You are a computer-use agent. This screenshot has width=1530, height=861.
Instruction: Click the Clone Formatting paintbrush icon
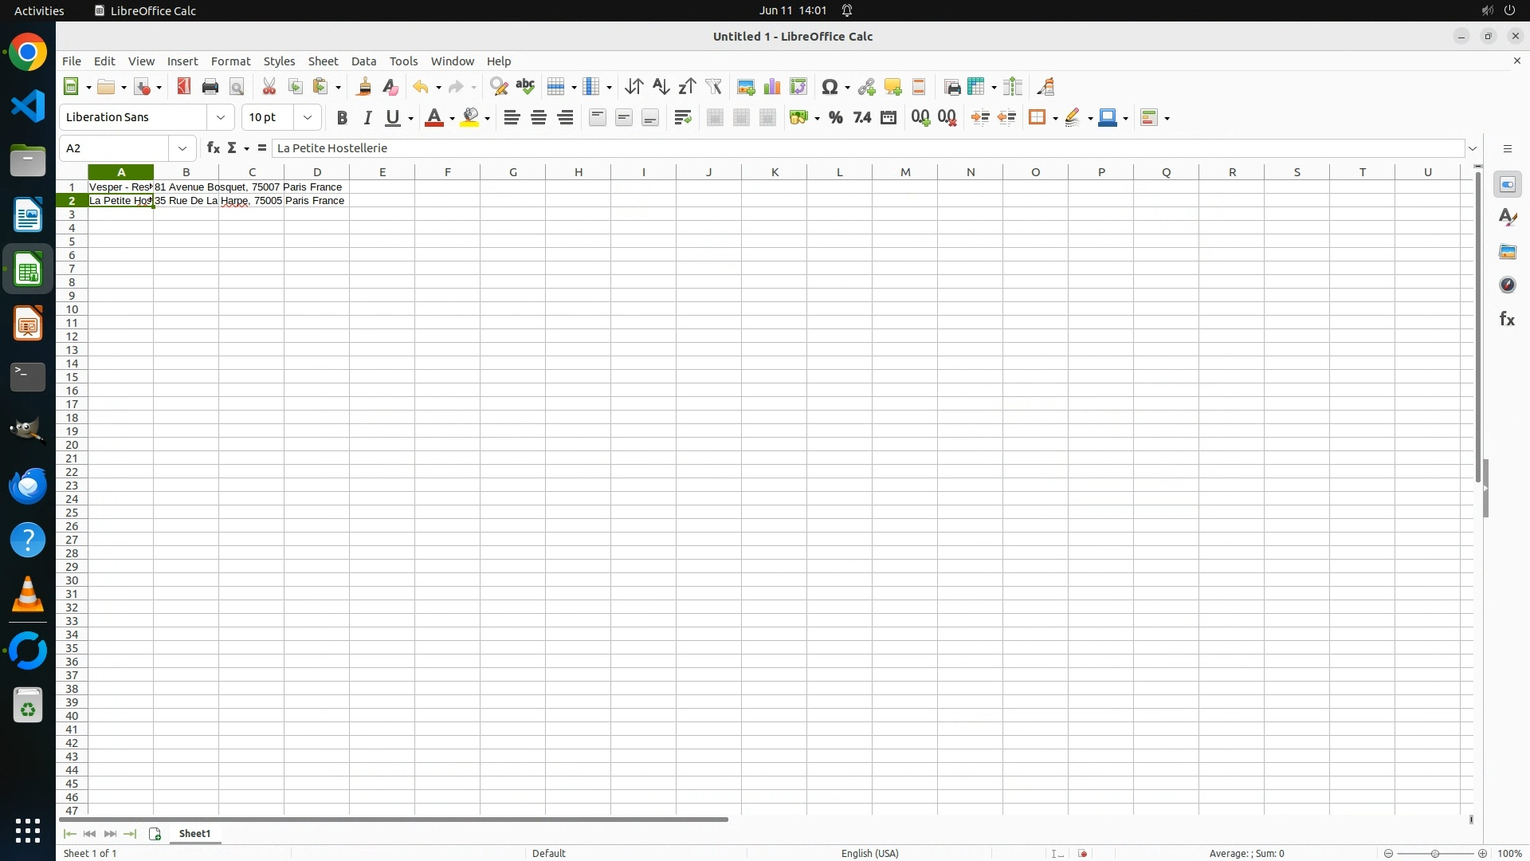point(364,87)
